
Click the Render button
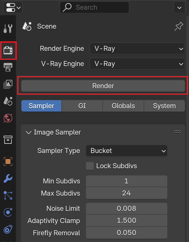103,86
